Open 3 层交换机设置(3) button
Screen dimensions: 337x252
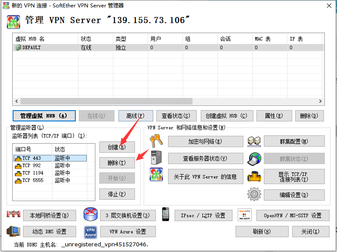[x=128, y=215]
